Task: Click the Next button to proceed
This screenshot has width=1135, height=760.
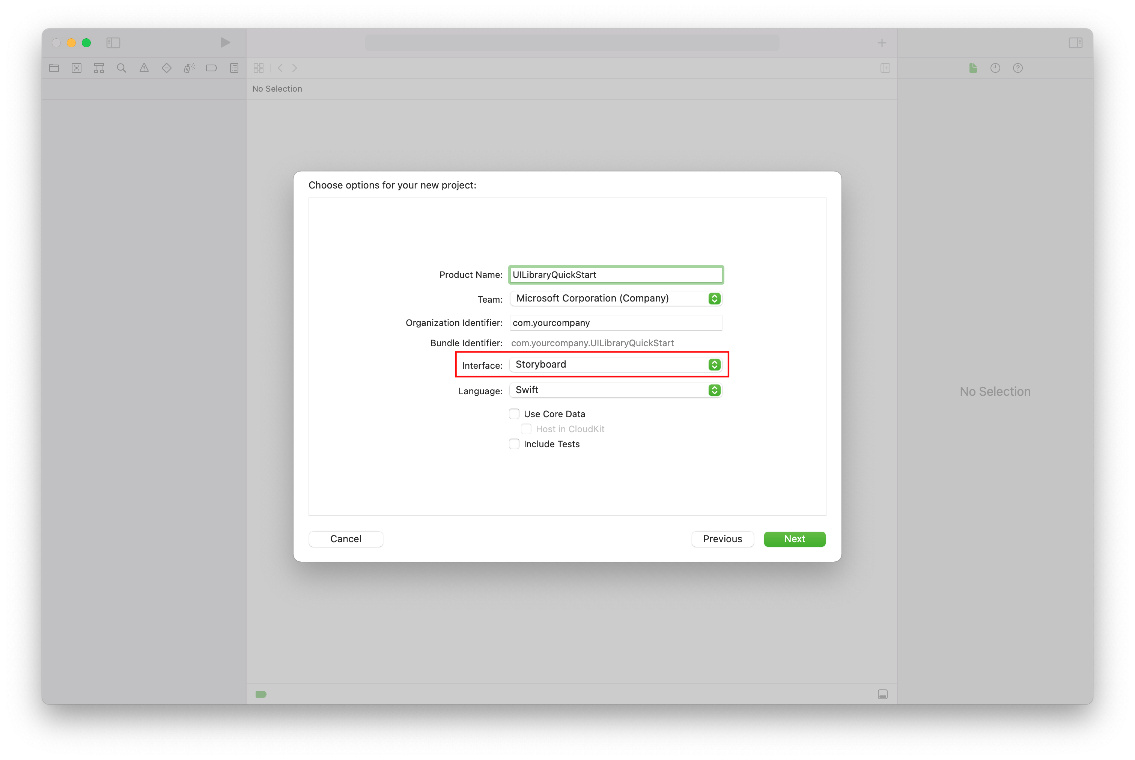Action: pos(794,538)
